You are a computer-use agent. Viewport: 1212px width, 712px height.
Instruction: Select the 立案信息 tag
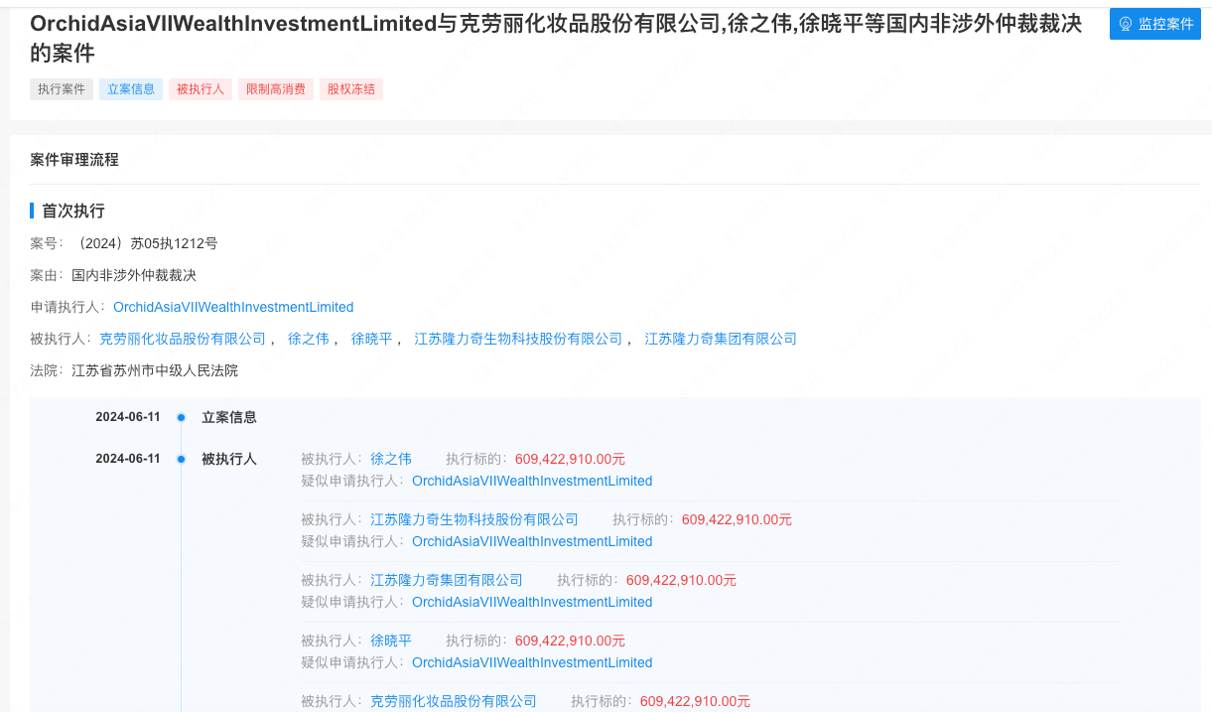pos(131,89)
